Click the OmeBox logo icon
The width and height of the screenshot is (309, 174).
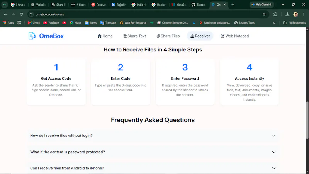click(32, 36)
